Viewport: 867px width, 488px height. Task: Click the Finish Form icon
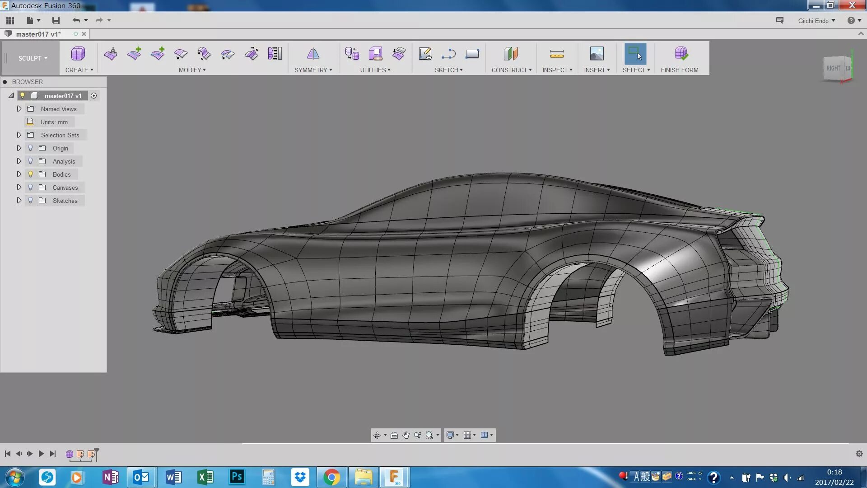coord(681,54)
